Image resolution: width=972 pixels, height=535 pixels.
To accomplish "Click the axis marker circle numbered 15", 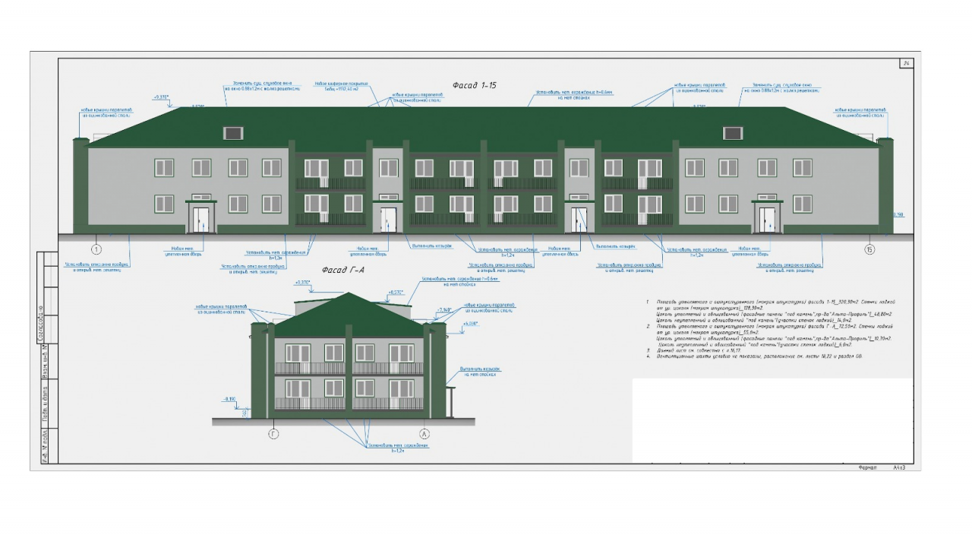I will [870, 249].
